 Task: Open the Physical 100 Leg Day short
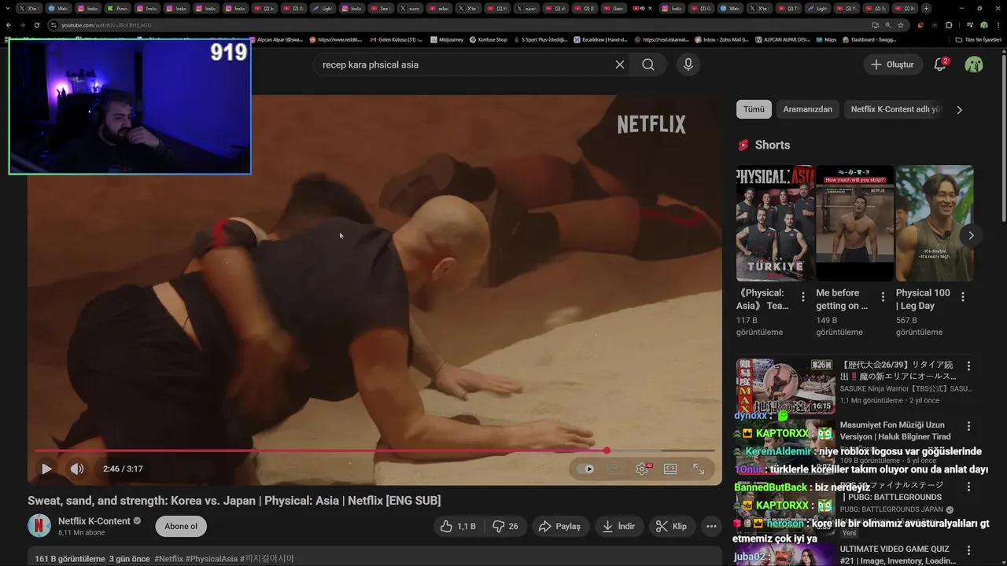pos(935,223)
